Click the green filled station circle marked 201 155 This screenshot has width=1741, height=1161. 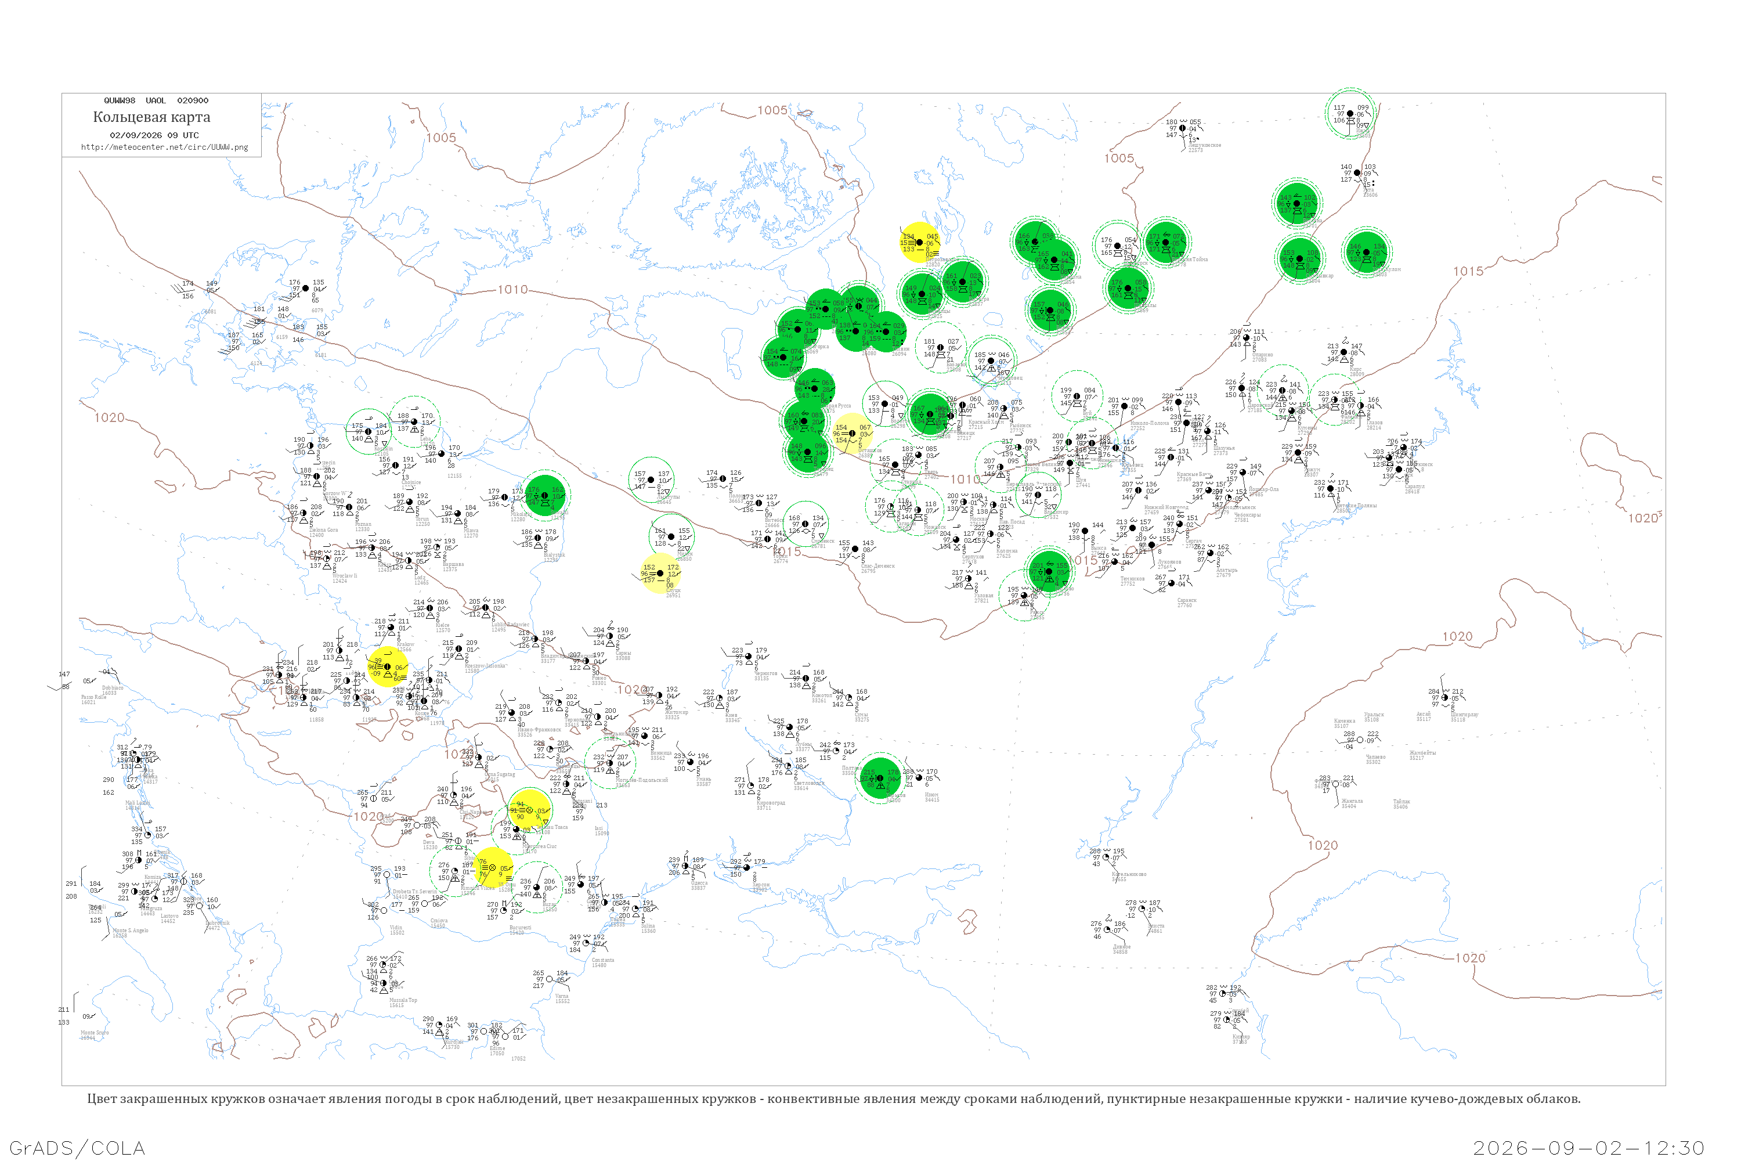tap(1049, 571)
